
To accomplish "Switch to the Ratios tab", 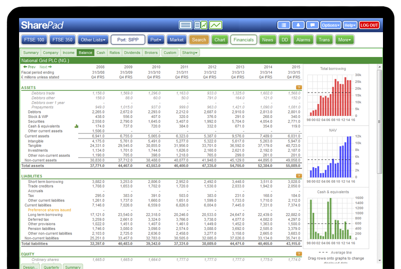I will click(x=115, y=52).
